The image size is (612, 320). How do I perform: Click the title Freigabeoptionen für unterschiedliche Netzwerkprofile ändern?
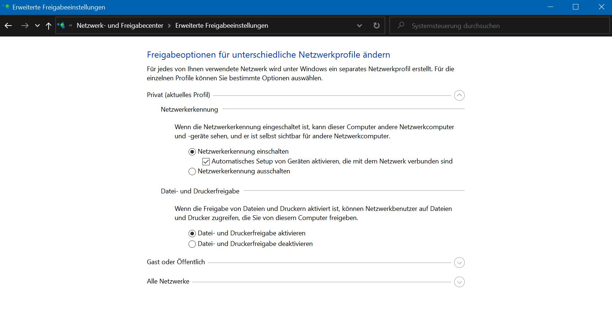(269, 55)
